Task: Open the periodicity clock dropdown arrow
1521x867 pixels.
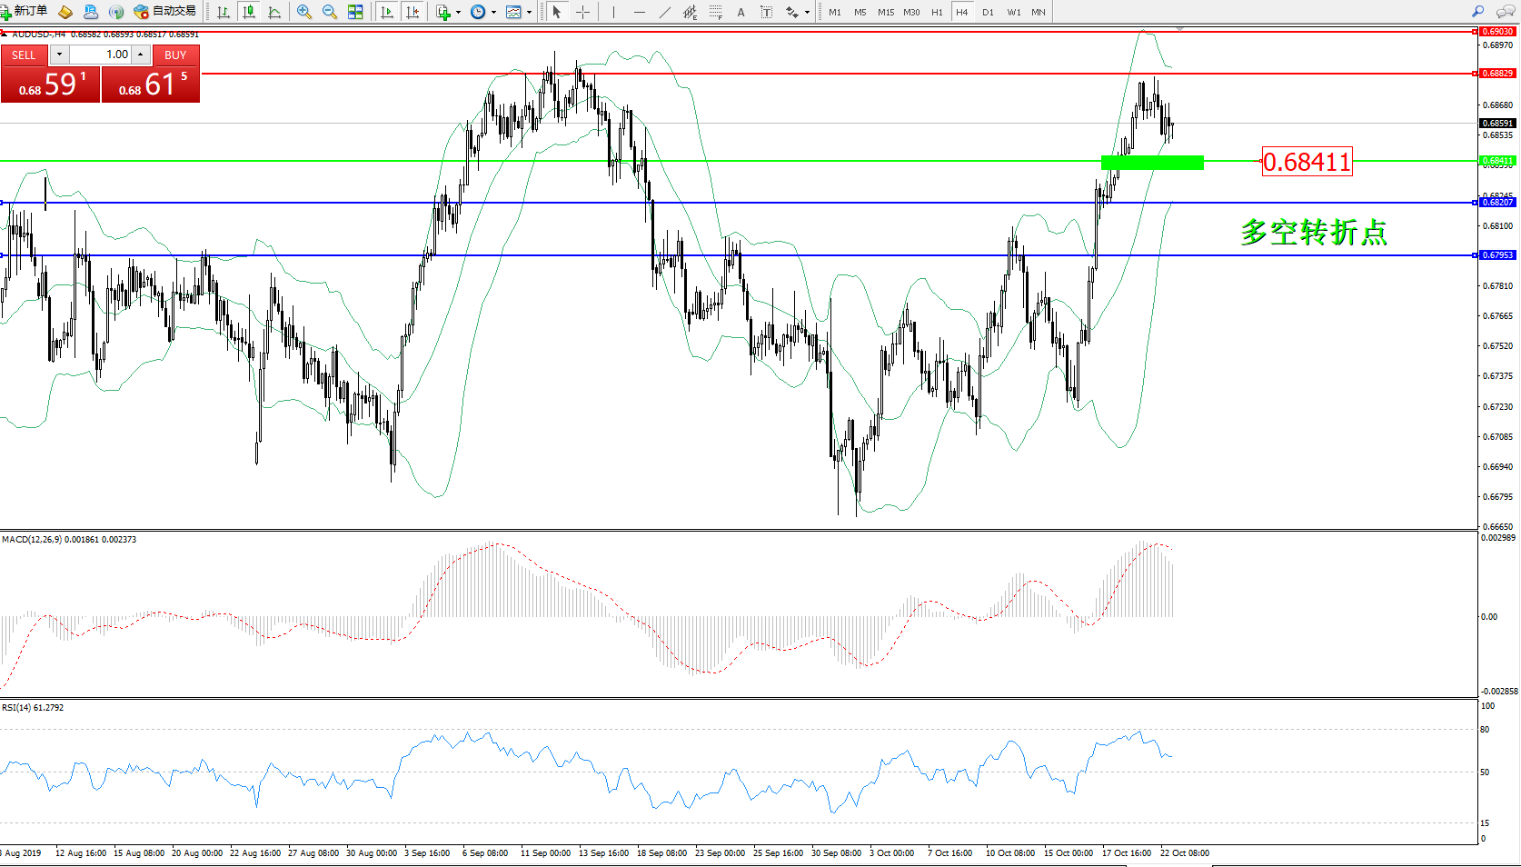Action: 493,13
